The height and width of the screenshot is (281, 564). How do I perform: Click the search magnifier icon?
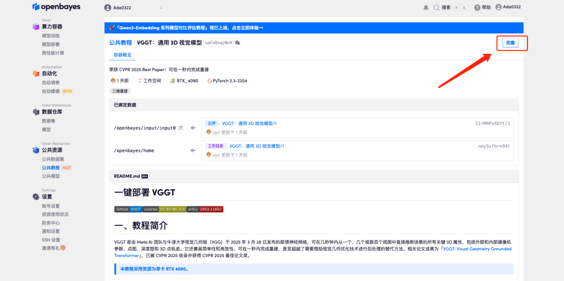(x=436, y=7)
